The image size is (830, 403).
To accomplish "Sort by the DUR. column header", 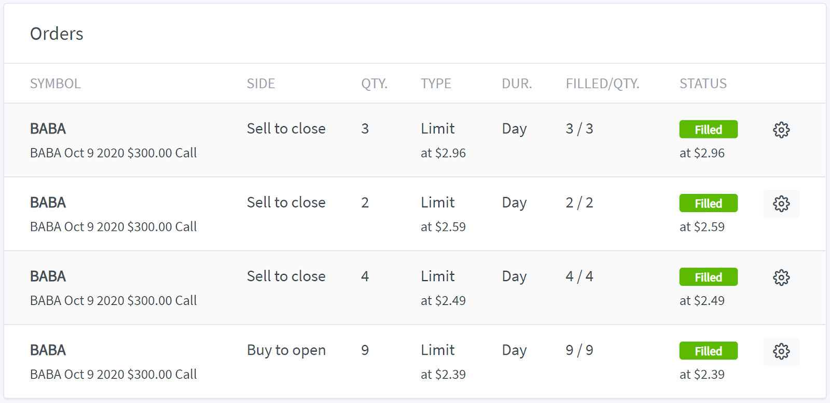I will pos(517,84).
